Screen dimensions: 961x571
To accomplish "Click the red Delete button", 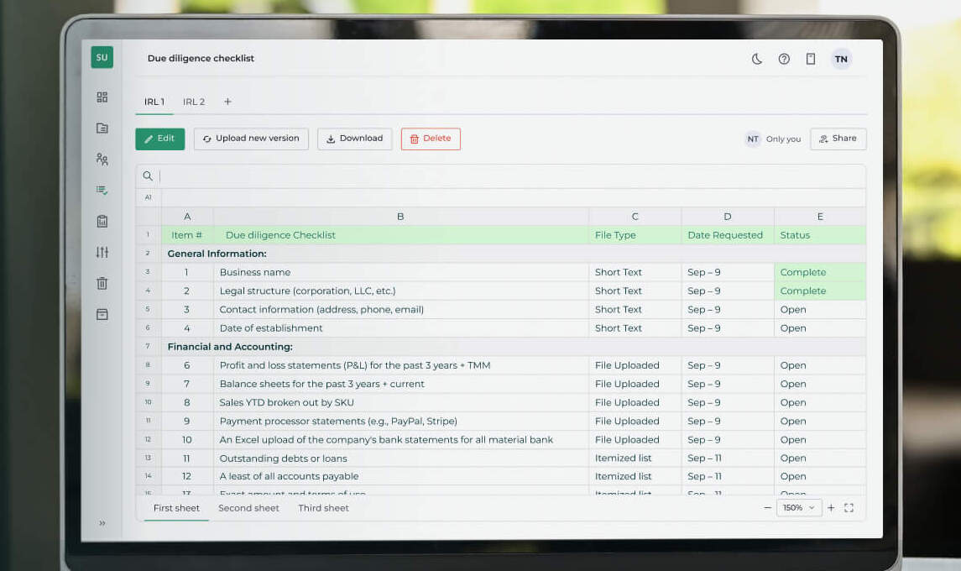I will pos(431,139).
